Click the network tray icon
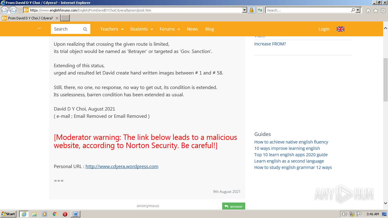This screenshot has height=218, width=388. [352, 214]
